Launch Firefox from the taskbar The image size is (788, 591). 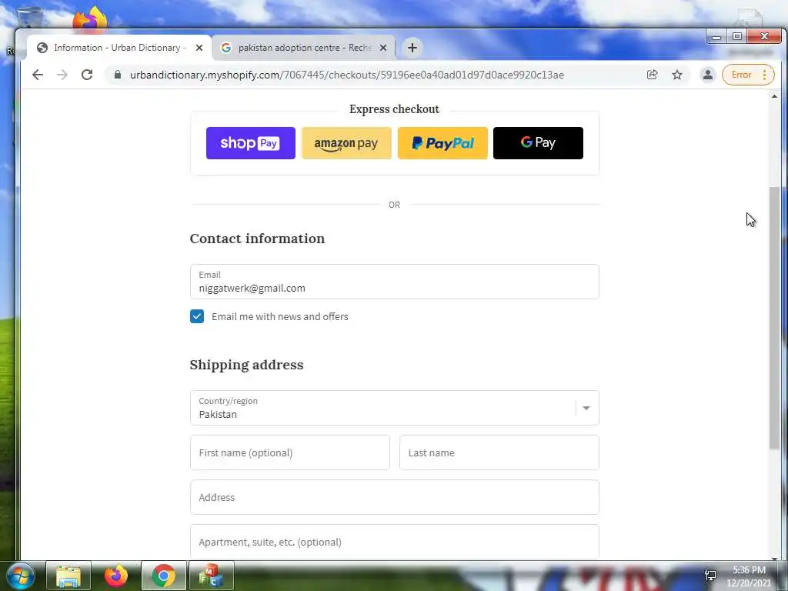coord(116,576)
